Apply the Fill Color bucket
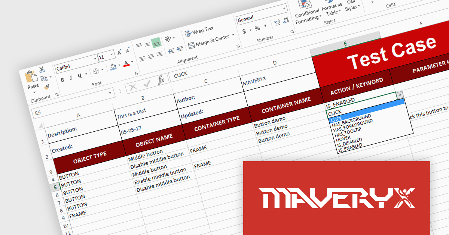The width and height of the screenshot is (449, 235). click(113, 66)
